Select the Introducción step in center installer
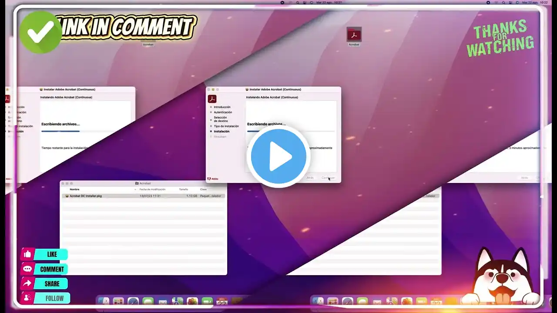The width and height of the screenshot is (557, 313). coord(222,107)
